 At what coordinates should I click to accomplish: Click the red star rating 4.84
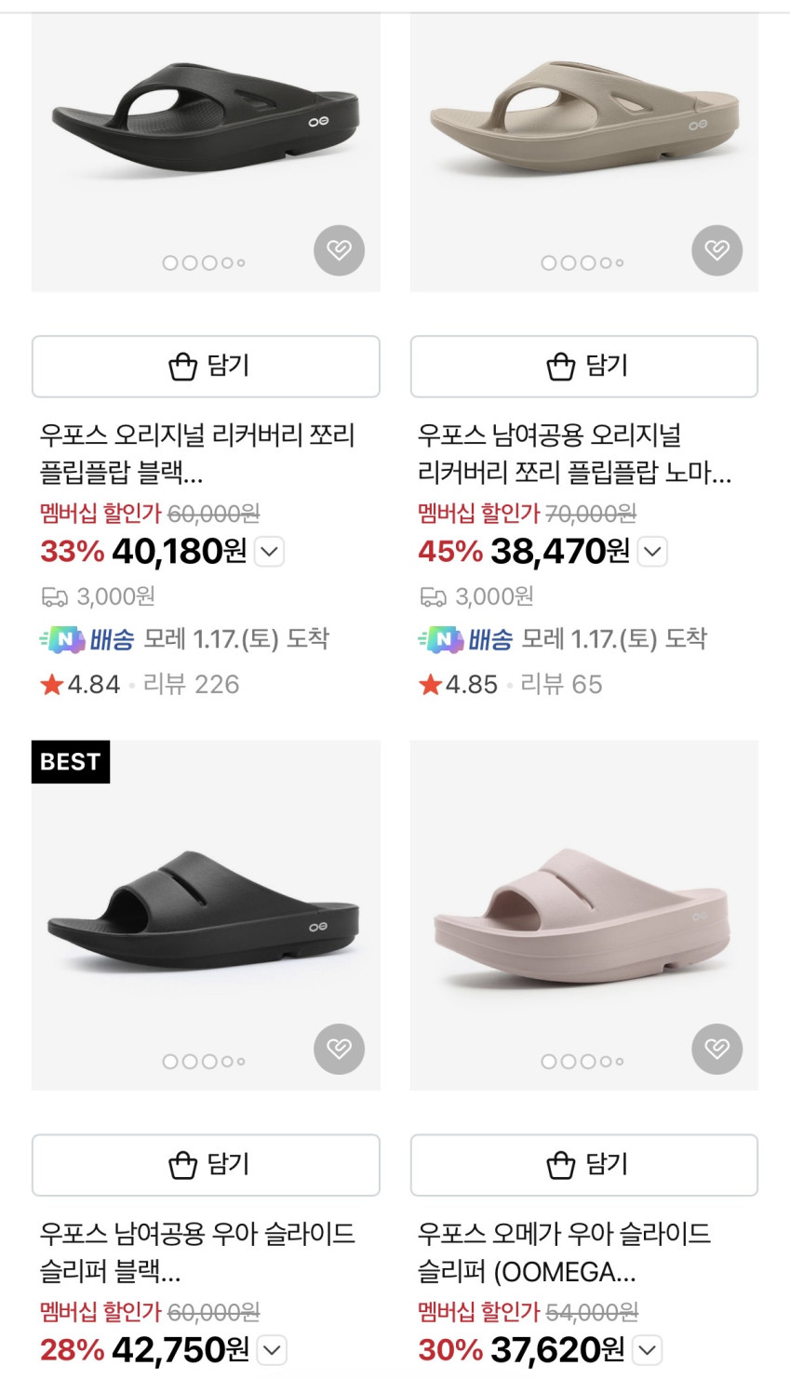(x=80, y=685)
